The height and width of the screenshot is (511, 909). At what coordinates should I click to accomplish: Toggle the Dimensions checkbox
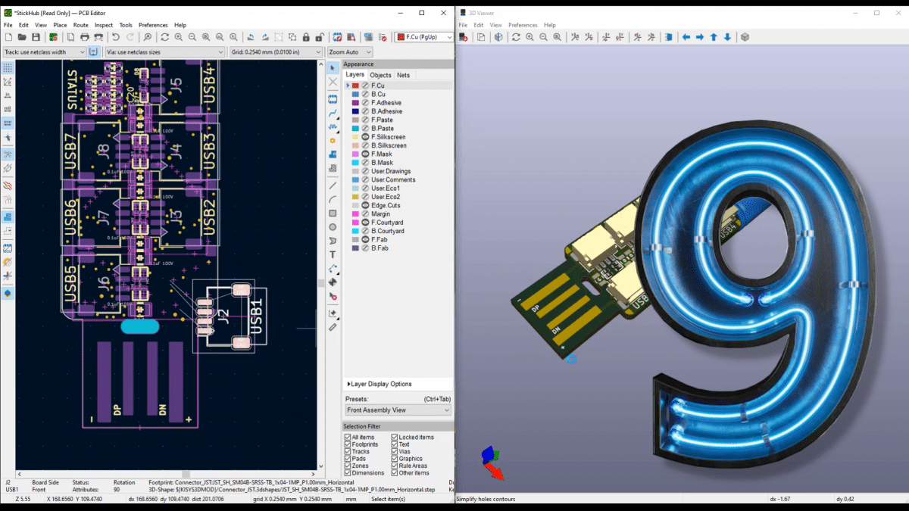pos(348,472)
